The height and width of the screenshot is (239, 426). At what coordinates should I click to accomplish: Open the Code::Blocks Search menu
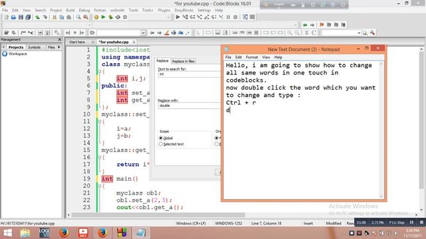(40, 10)
